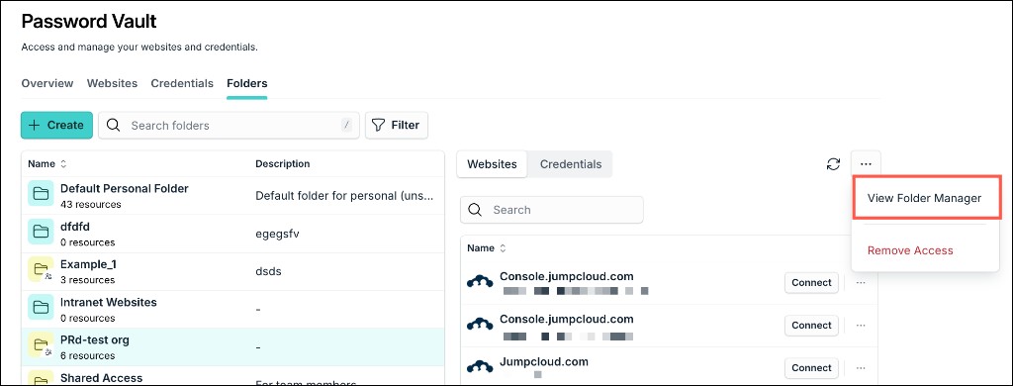
Task: Click the Example_1 shared folder icon
Action: [x=41, y=269]
